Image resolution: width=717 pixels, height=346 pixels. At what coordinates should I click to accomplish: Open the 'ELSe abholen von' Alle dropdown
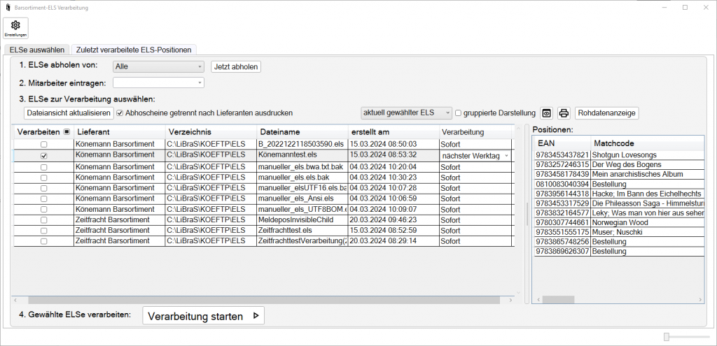(158, 67)
